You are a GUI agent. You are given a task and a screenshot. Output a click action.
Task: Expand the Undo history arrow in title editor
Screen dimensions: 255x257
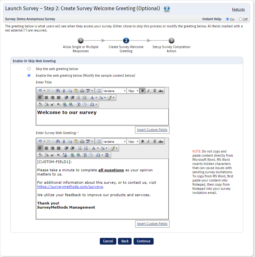(x=44, y=91)
